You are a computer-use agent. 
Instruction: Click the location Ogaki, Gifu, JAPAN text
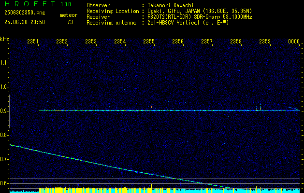(x=200, y=11)
